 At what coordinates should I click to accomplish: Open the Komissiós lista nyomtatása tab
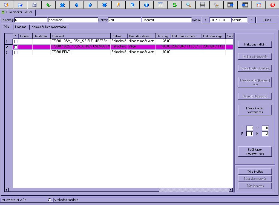tap(49, 27)
